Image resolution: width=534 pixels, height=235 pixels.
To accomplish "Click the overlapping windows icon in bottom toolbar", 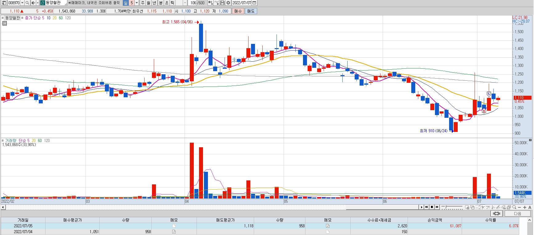I will (472, 207).
